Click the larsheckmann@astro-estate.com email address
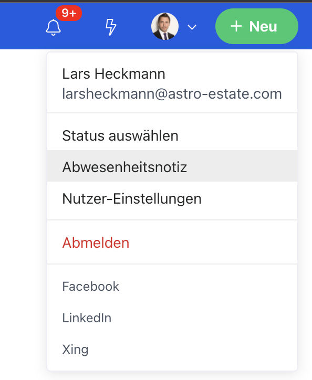 172,93
